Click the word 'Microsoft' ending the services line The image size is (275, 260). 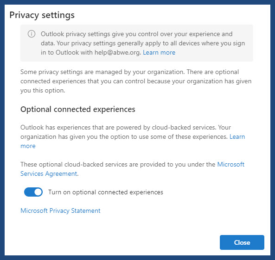[231, 165]
